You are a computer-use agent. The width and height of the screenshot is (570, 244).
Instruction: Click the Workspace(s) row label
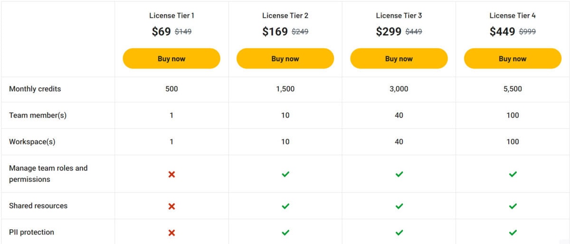coord(32,142)
